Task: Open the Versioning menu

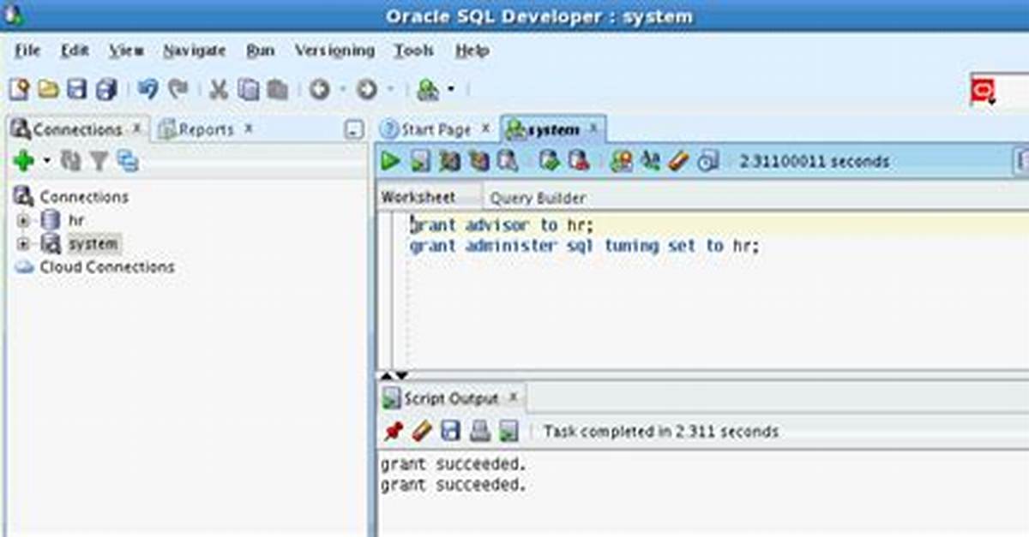Action: [334, 51]
